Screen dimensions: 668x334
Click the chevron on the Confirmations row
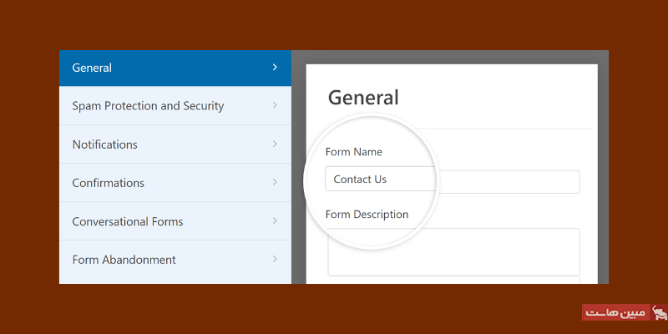tap(275, 183)
